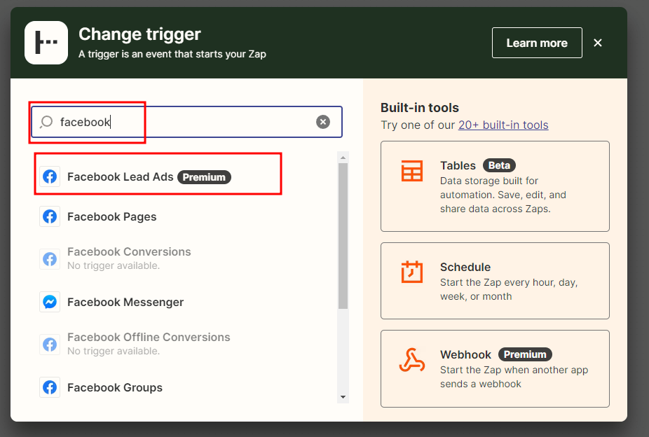Click the Facebook Groups logo icon
Image resolution: width=649 pixels, height=437 pixels.
click(x=50, y=387)
